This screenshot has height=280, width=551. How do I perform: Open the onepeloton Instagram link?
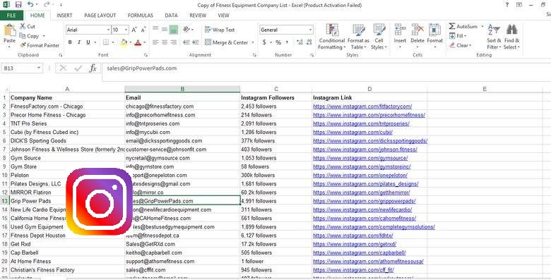click(360, 175)
